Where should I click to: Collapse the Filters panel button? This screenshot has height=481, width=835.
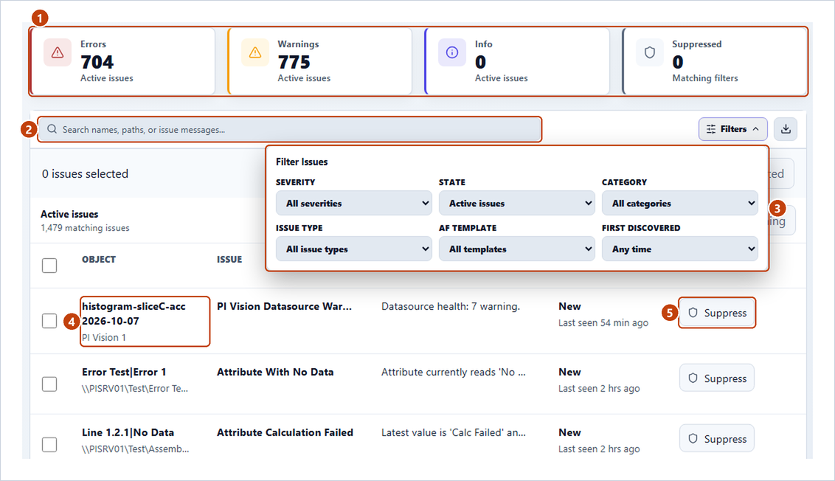point(732,129)
